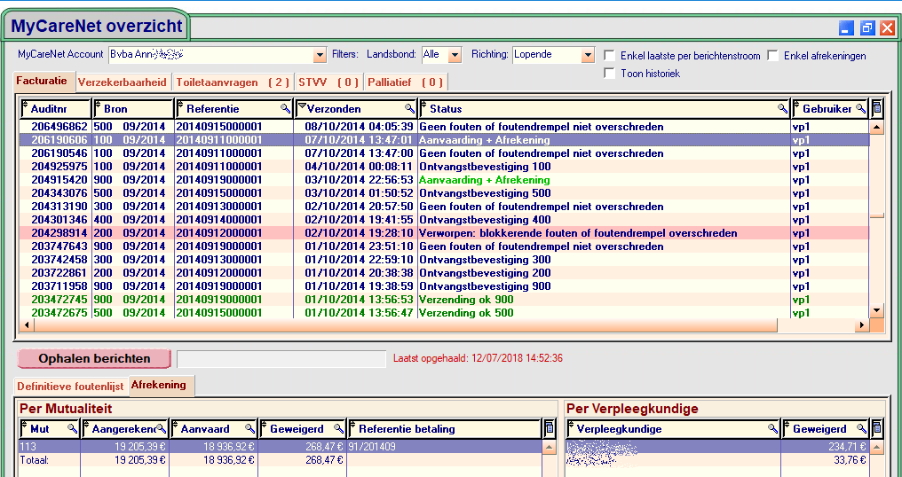The image size is (902, 477).
Task: Tick the Enkel afrekeningen checkbox
Action: 773,56
